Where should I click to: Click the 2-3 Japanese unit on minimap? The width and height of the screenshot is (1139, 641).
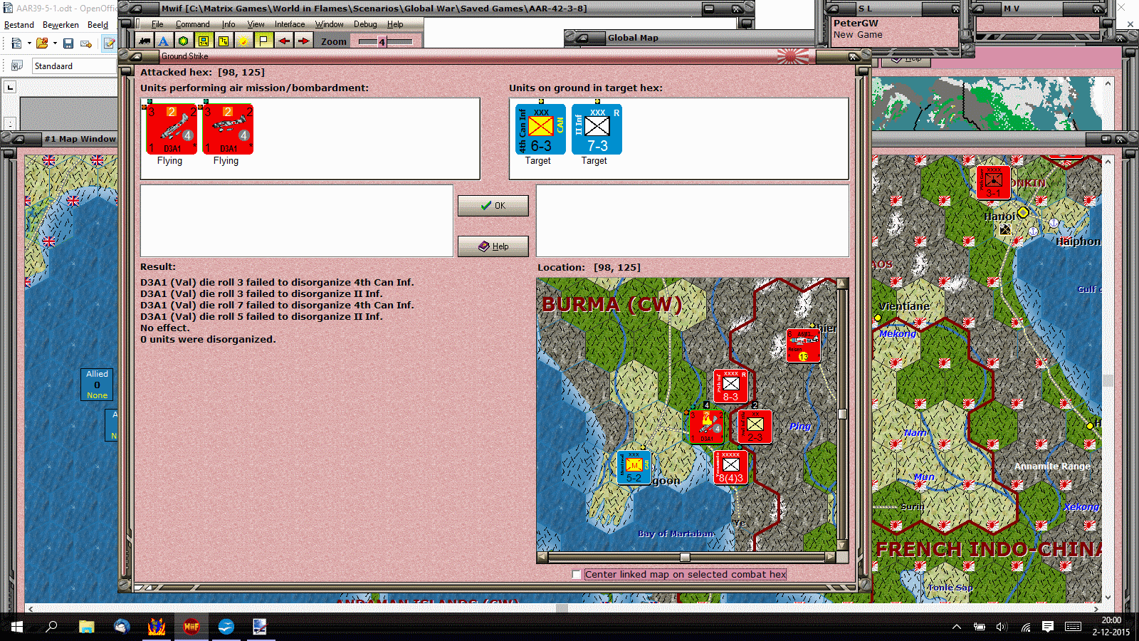click(755, 427)
